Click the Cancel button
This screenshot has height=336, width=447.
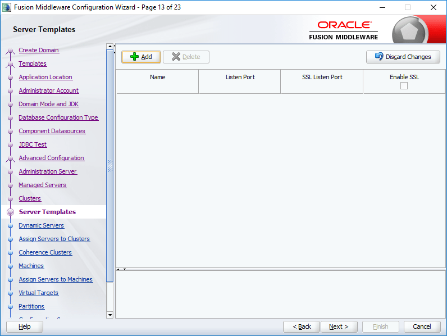click(x=422, y=326)
